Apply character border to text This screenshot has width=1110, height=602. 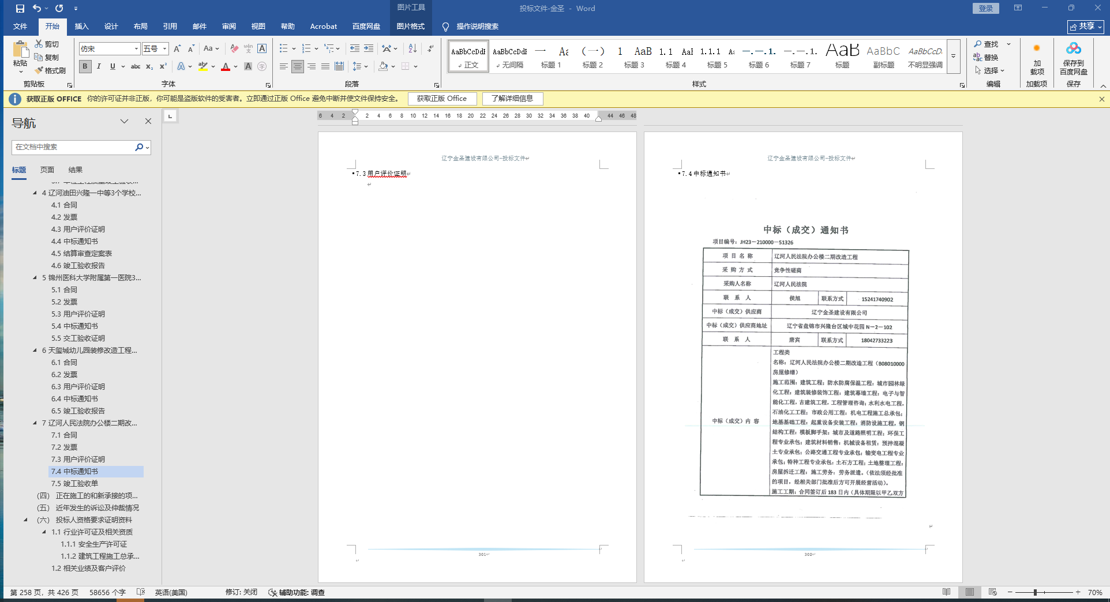262,49
